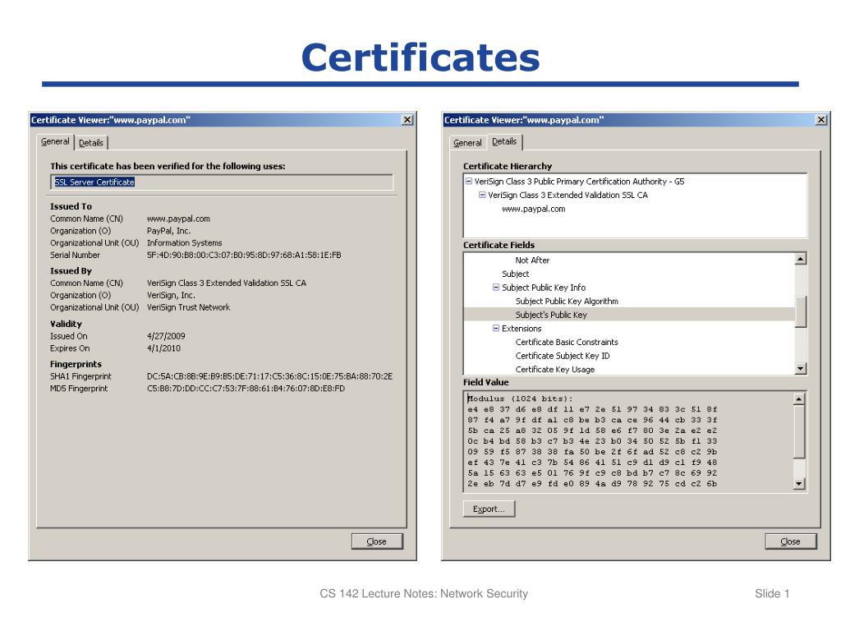The image size is (841, 631).
Task: Click 'PayPal, Inc.' organization value
Action: pyautogui.click(x=169, y=231)
